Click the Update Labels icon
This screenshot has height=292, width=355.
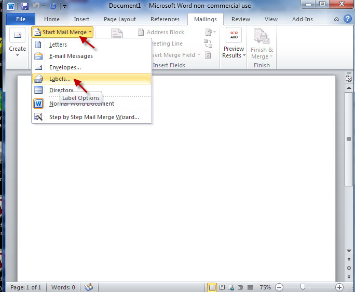pos(208,55)
